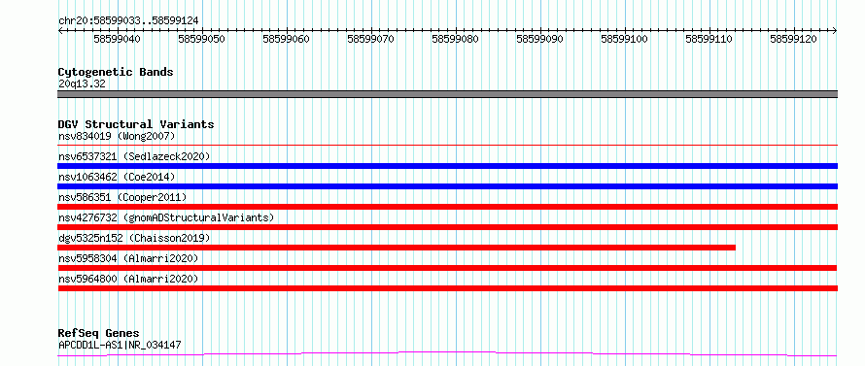This screenshot has height=366, width=865.
Task: Click the red bar for nsv4276732
Action: point(447,227)
